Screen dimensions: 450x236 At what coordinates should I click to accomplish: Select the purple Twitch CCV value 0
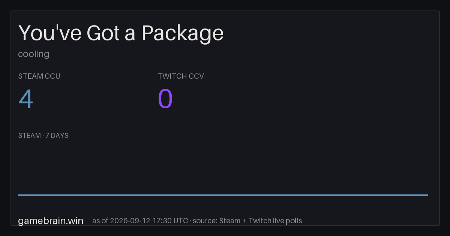click(165, 99)
